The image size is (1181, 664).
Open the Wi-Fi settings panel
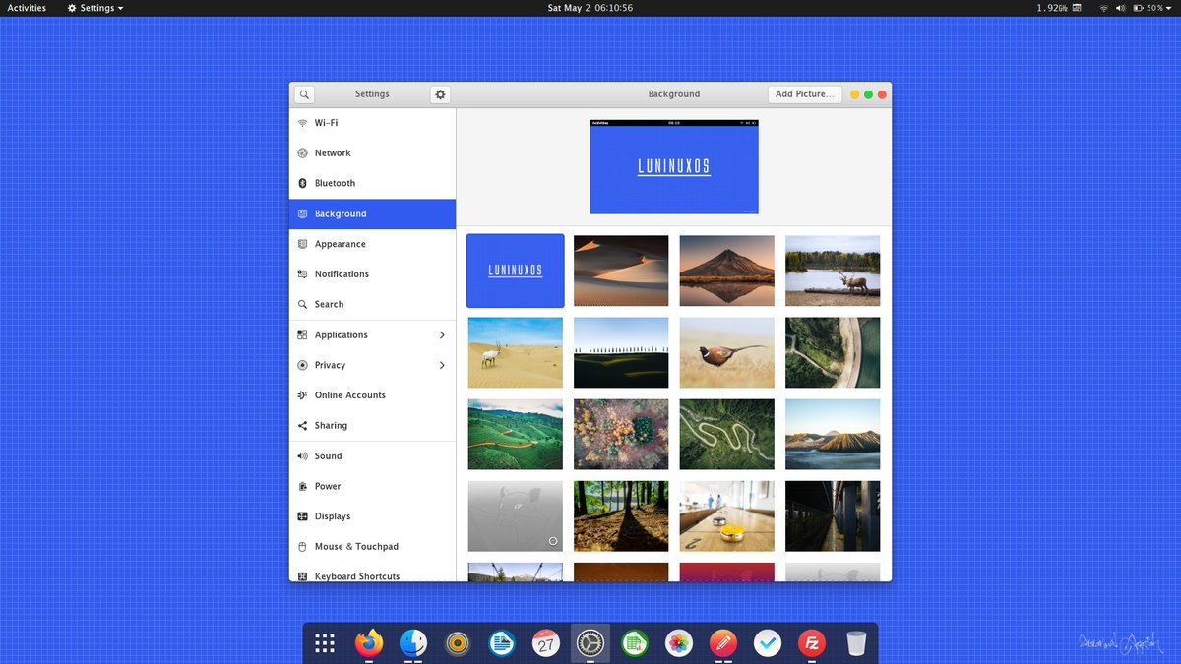tap(328, 122)
